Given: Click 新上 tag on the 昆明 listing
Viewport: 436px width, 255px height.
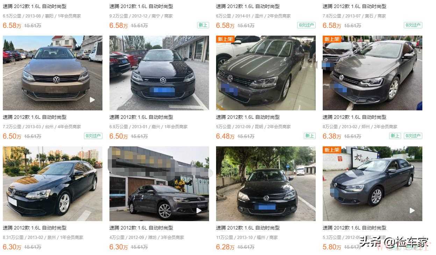Looking at the screenshot, I should (310, 136).
